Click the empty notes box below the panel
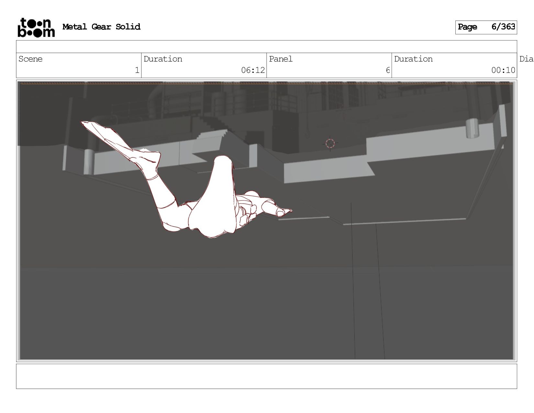 (x=266, y=376)
